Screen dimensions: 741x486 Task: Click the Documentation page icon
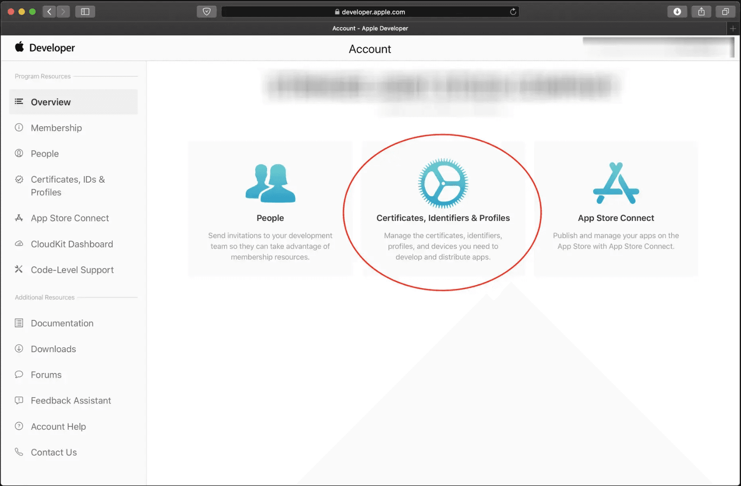[19, 323]
